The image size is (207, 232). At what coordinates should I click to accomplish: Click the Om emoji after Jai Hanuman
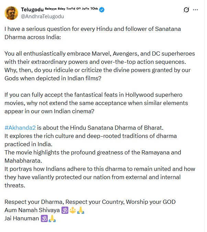[44, 218]
